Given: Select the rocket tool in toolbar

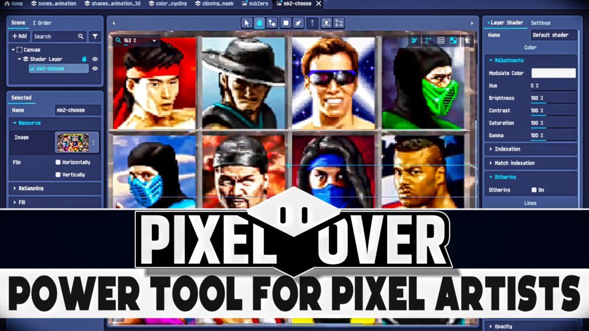Looking at the screenshot, I should [299, 23].
